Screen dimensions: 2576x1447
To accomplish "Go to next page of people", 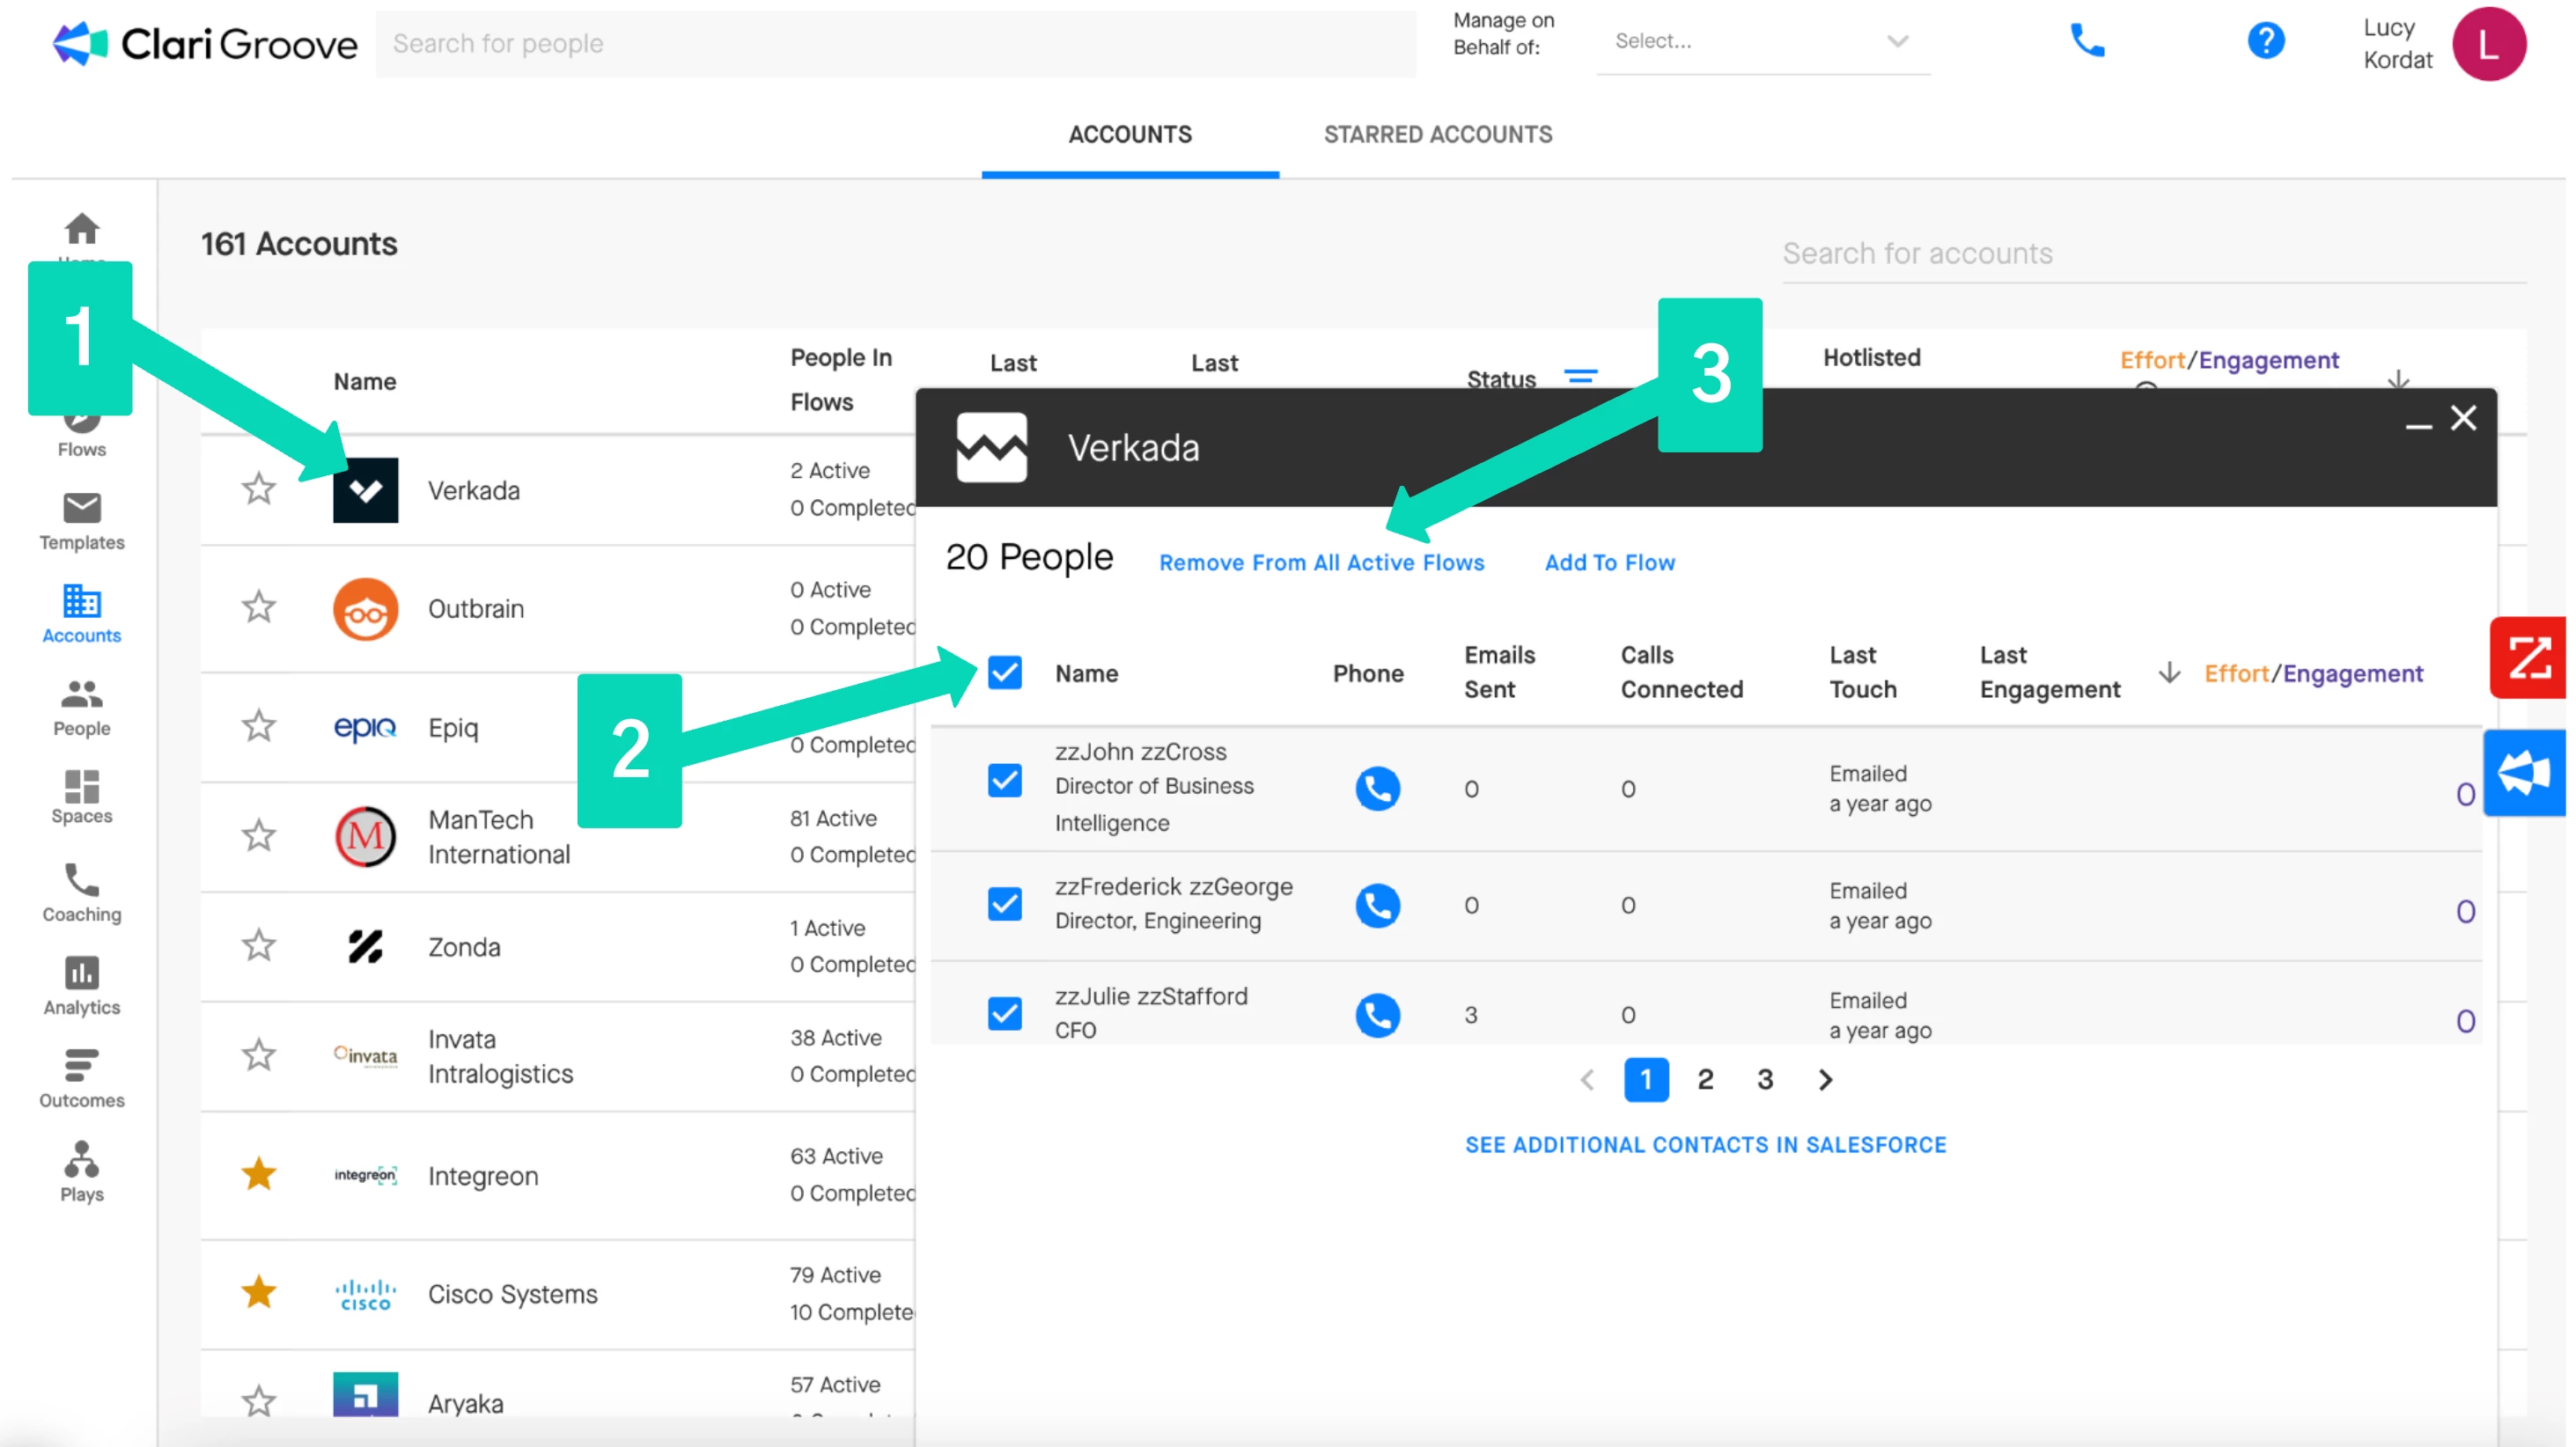I will pos(1825,1080).
